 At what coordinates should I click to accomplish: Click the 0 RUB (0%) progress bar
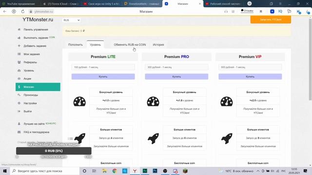(x=54, y=151)
